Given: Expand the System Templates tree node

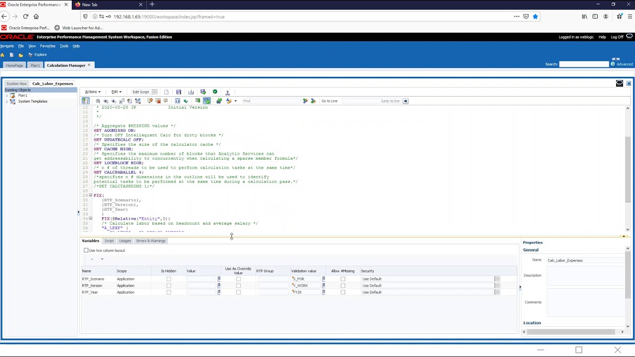Looking at the screenshot, I should coord(6,101).
